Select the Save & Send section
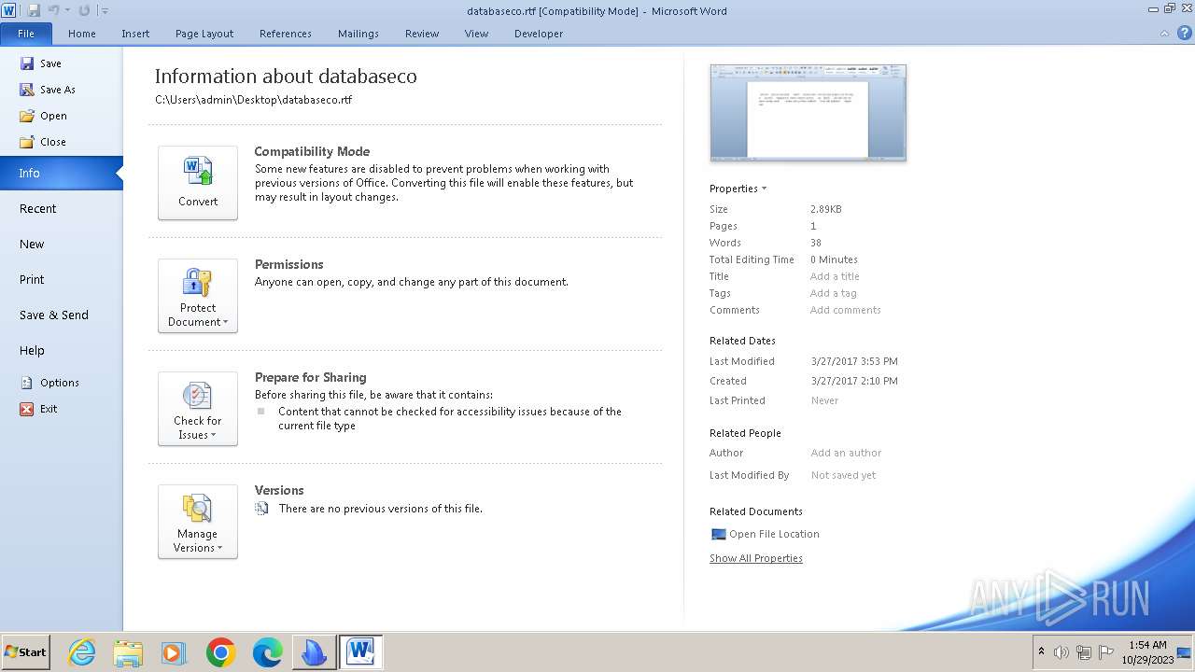Viewport: 1195px width, 672px height. [62, 315]
